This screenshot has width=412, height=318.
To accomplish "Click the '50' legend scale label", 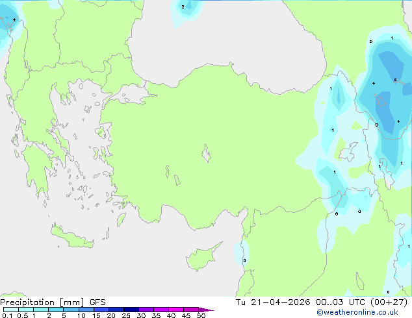I will [x=201, y=315].
